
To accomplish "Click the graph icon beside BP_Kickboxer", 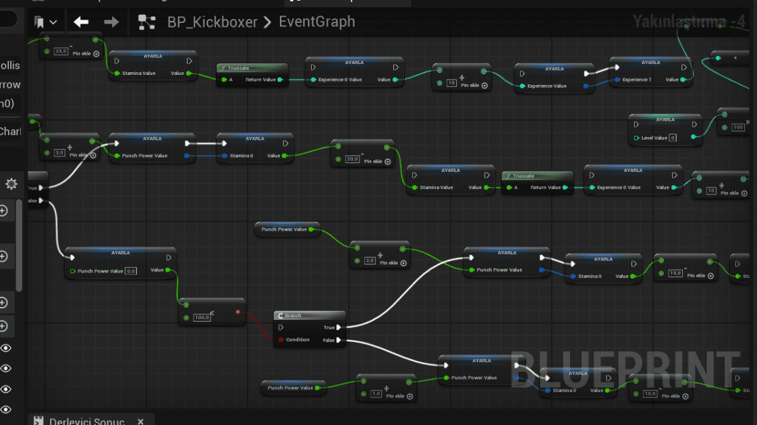I will click(146, 22).
